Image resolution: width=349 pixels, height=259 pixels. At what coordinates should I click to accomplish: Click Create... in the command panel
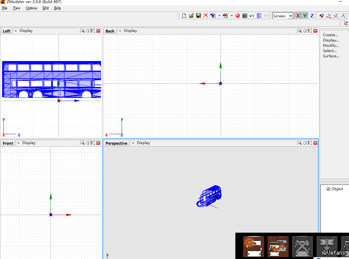[x=330, y=35]
